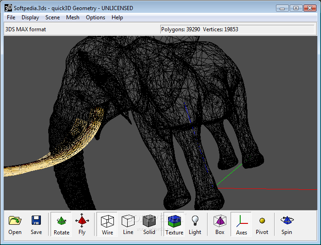
Task: Click the 3D application icon in title bar
Action: pos(8,8)
